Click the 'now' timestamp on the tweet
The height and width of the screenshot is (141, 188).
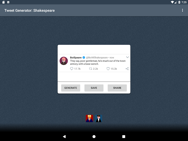pyautogui.click(x=112, y=58)
